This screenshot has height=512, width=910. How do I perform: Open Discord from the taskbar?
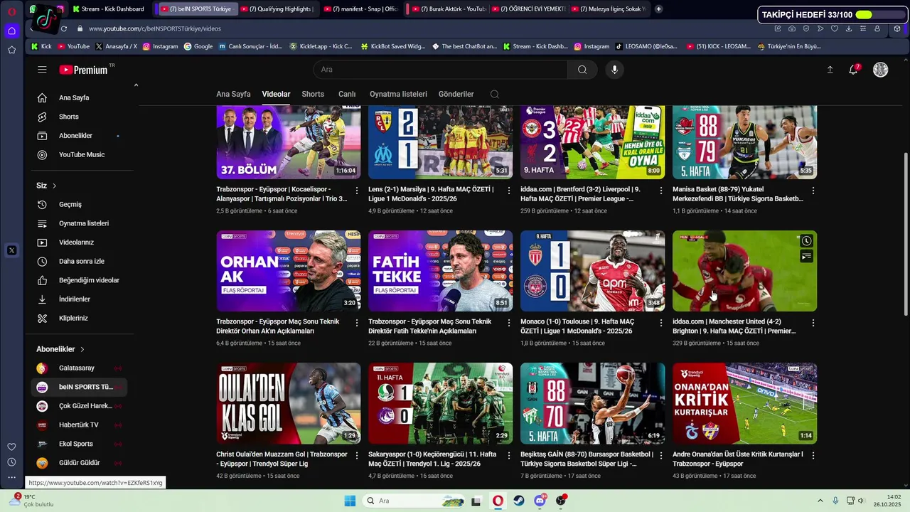(x=540, y=501)
